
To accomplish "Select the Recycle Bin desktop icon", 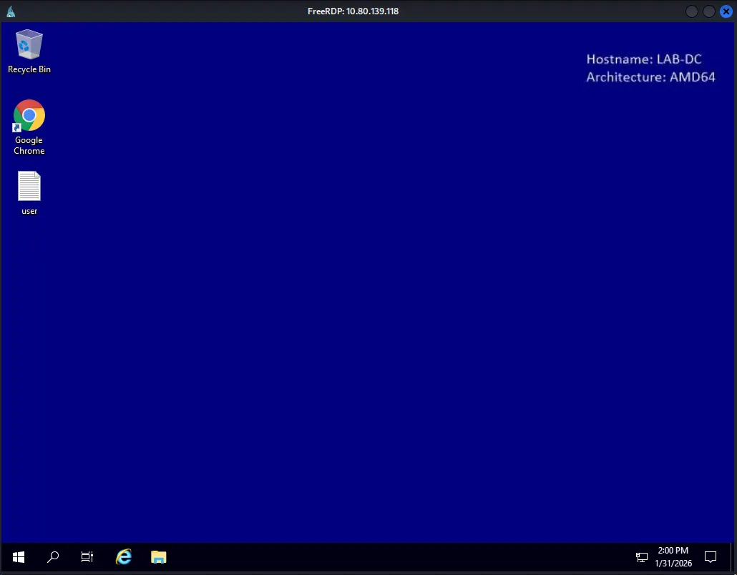I will coord(29,45).
